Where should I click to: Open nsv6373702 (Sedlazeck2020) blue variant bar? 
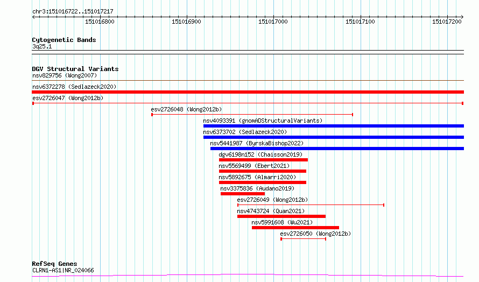(334, 137)
